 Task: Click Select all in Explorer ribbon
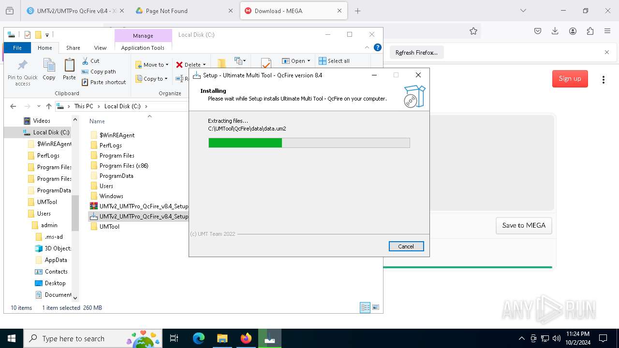(x=334, y=61)
